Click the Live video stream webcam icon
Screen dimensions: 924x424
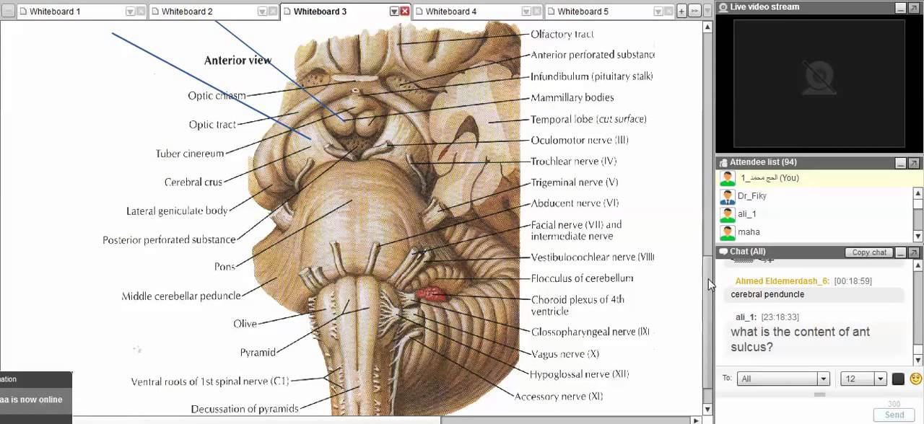(x=723, y=7)
